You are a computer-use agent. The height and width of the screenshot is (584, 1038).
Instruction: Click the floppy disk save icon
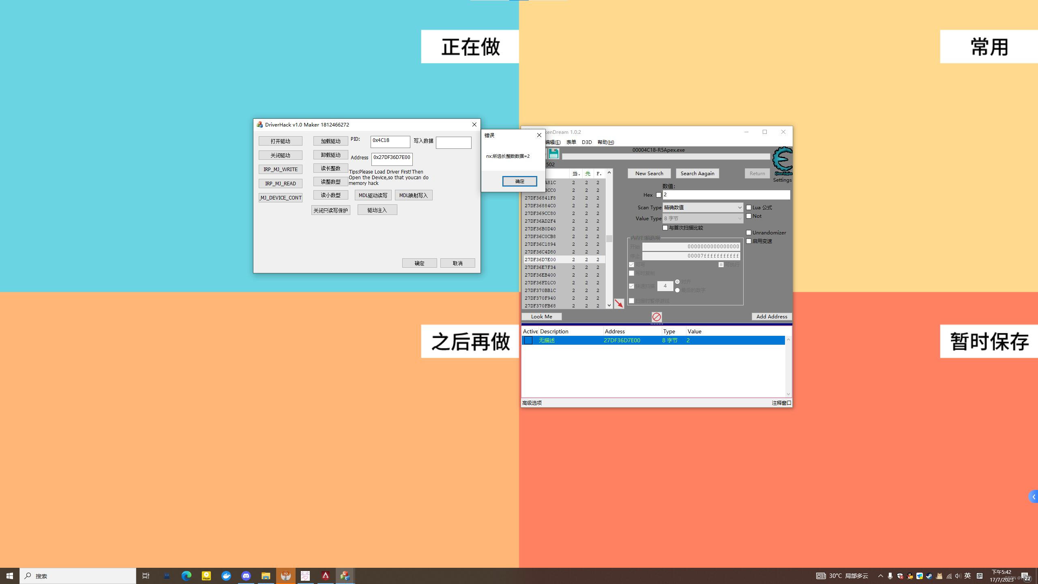[x=553, y=153]
